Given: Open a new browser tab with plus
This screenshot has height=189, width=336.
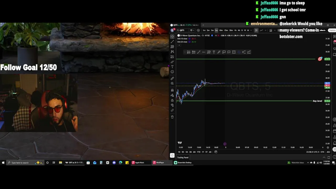Looking at the screenshot, I should [x=203, y=25].
